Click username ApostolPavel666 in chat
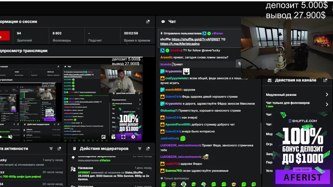 click(x=178, y=125)
